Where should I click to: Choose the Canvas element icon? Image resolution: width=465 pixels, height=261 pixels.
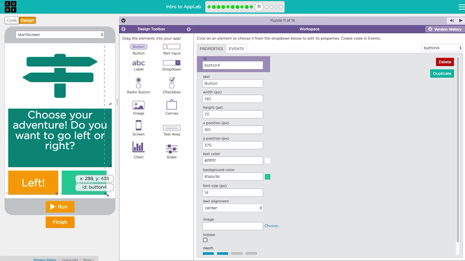point(171,105)
